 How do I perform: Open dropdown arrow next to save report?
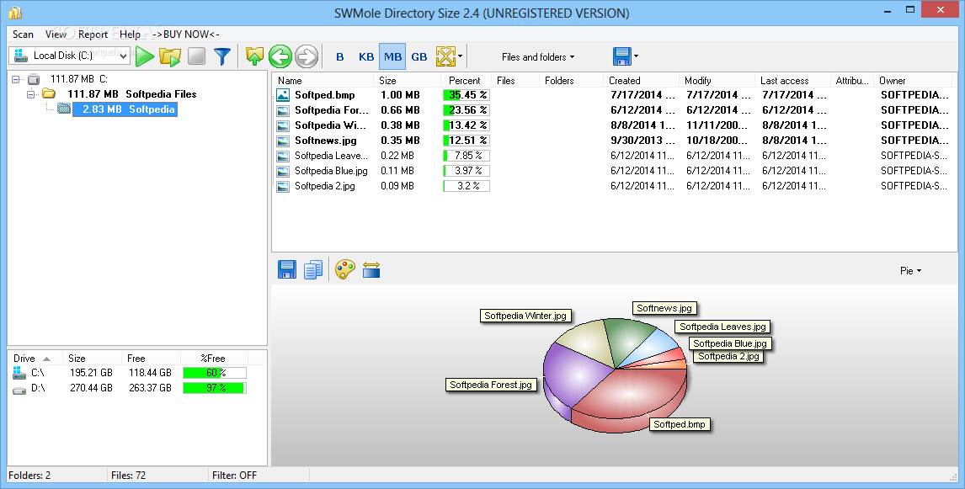[636, 56]
